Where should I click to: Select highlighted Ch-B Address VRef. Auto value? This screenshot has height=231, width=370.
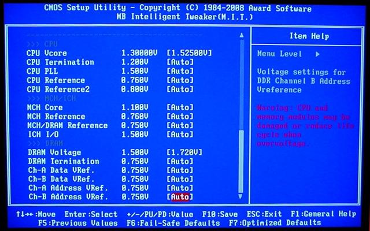pos(180,197)
